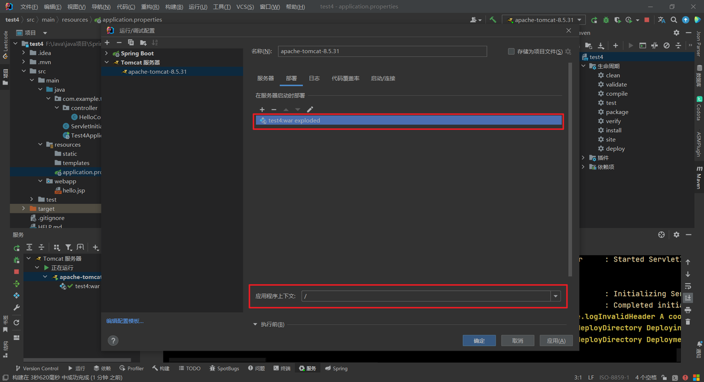This screenshot has width=704, height=382.
Task: Click the 取消 button
Action: coord(518,341)
